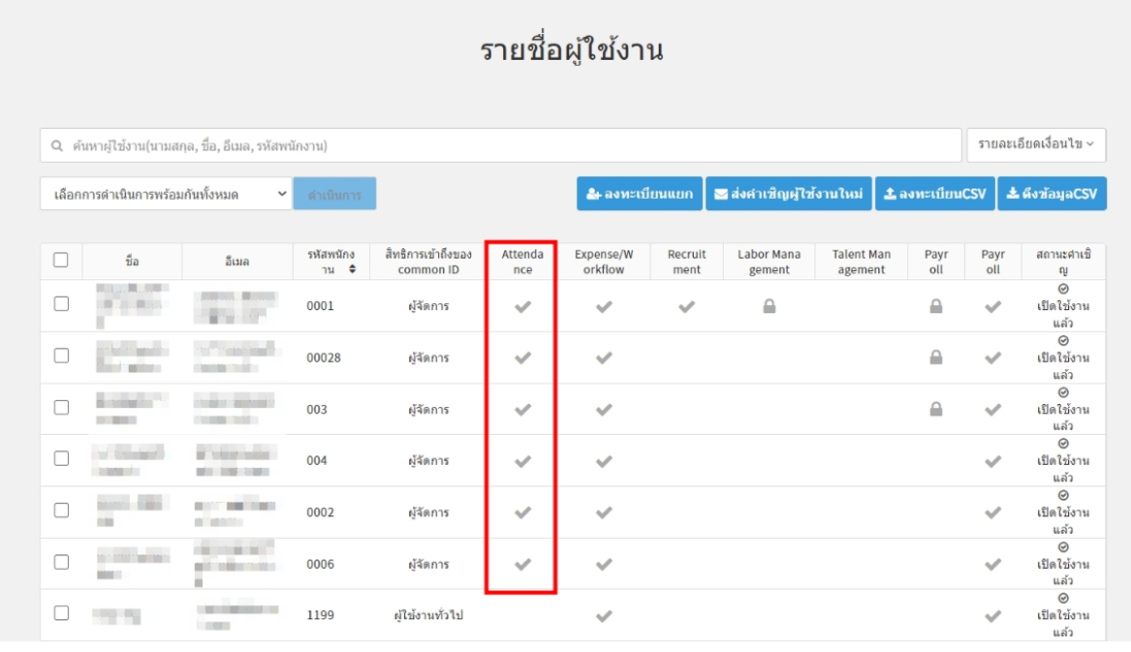This screenshot has height=652, width=1131.
Task: Click the ลงทะเบียนแยก button
Action: click(x=639, y=194)
